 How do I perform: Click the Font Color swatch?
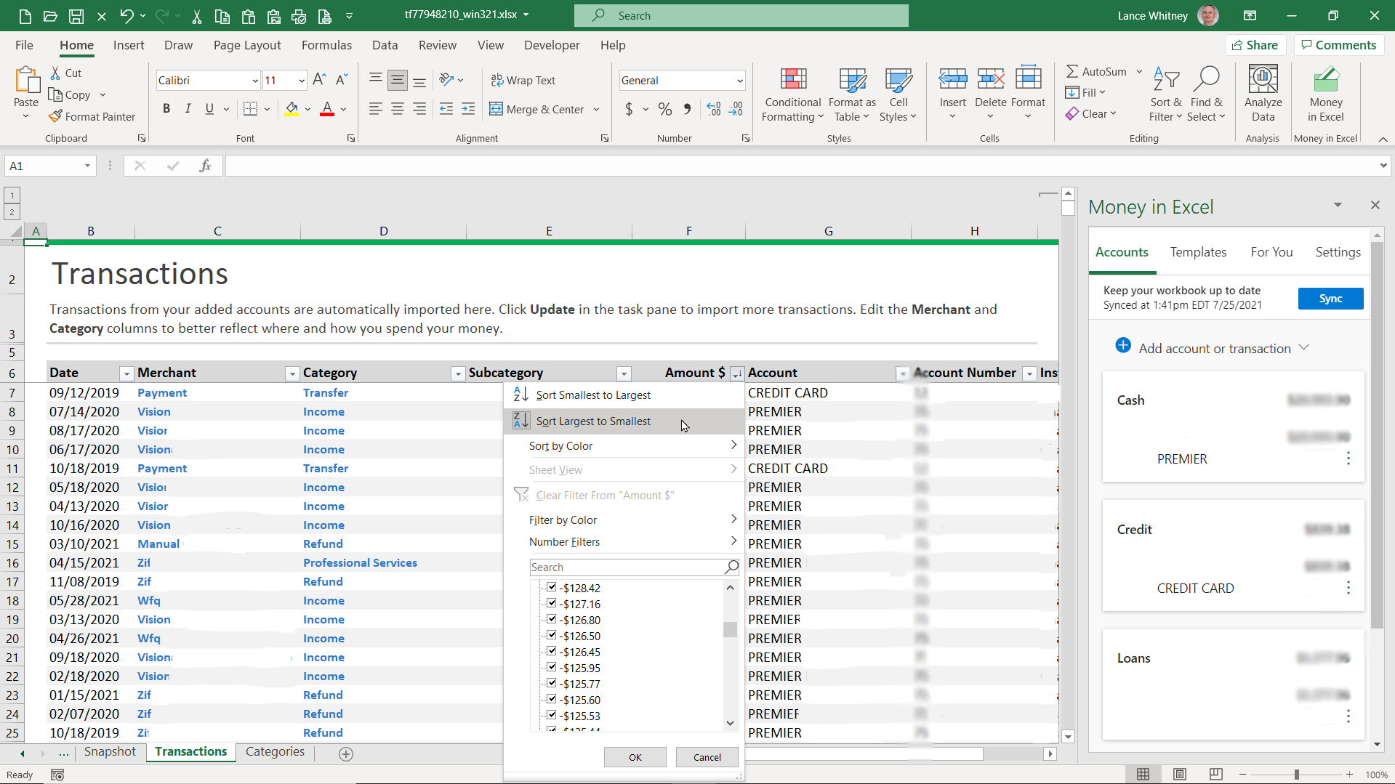click(x=327, y=109)
